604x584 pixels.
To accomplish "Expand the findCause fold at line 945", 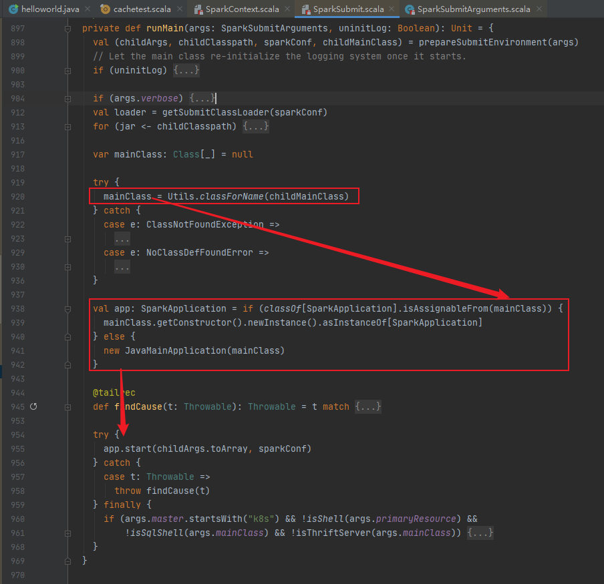I will pyautogui.click(x=67, y=407).
